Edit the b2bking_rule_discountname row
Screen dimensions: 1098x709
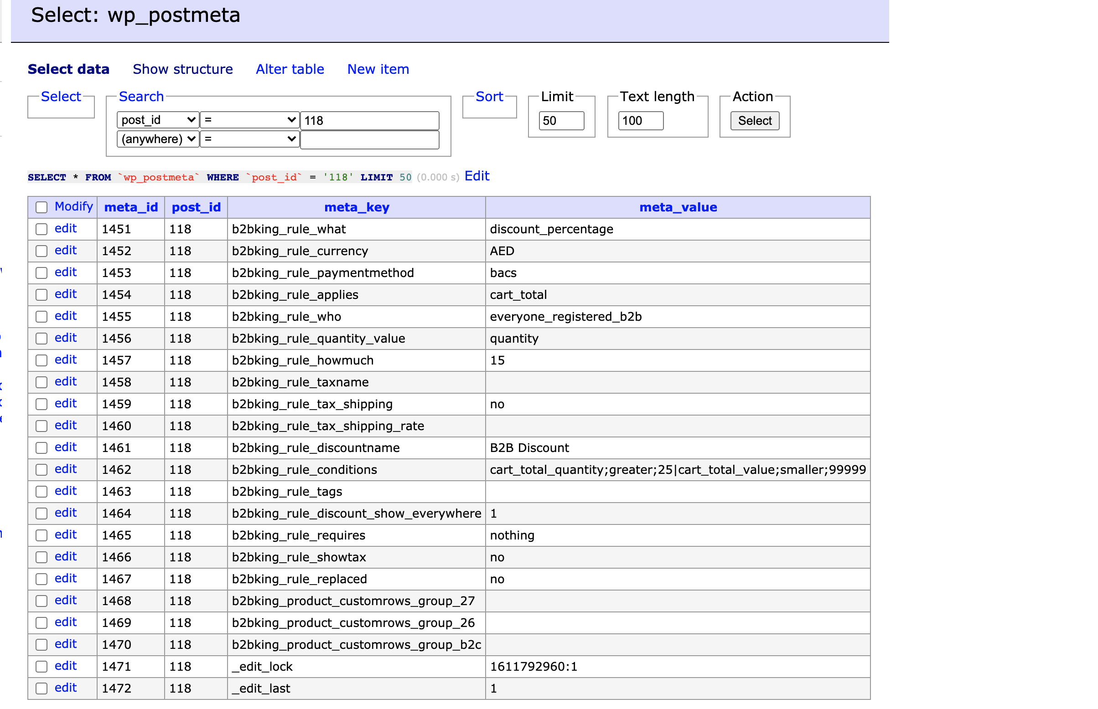click(x=65, y=447)
